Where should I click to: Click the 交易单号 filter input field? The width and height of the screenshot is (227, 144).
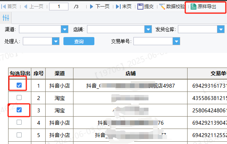pyautogui.click(x=153, y=41)
